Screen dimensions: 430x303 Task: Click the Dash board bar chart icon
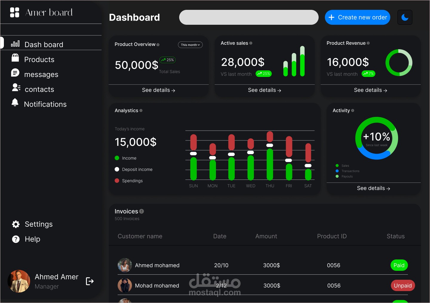pyautogui.click(x=15, y=44)
